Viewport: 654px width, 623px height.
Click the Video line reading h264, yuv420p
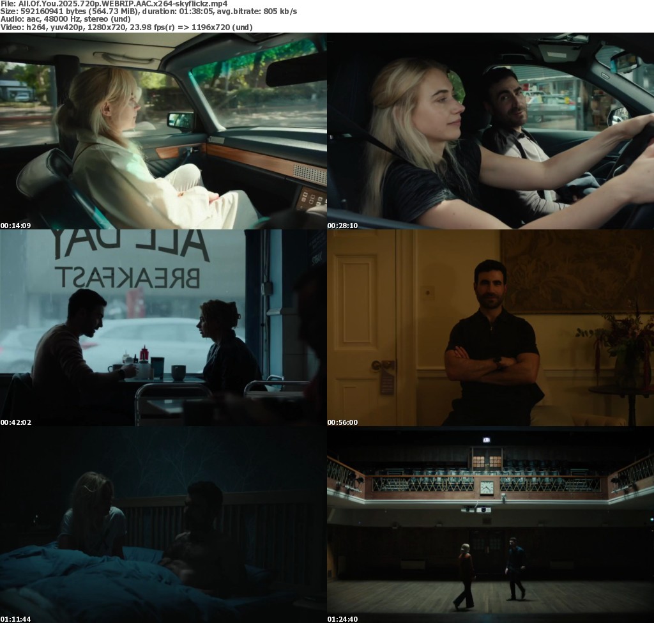tap(126, 27)
